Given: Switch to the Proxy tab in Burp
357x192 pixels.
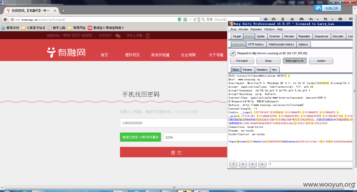Looking at the screenshot, I should (249, 36).
